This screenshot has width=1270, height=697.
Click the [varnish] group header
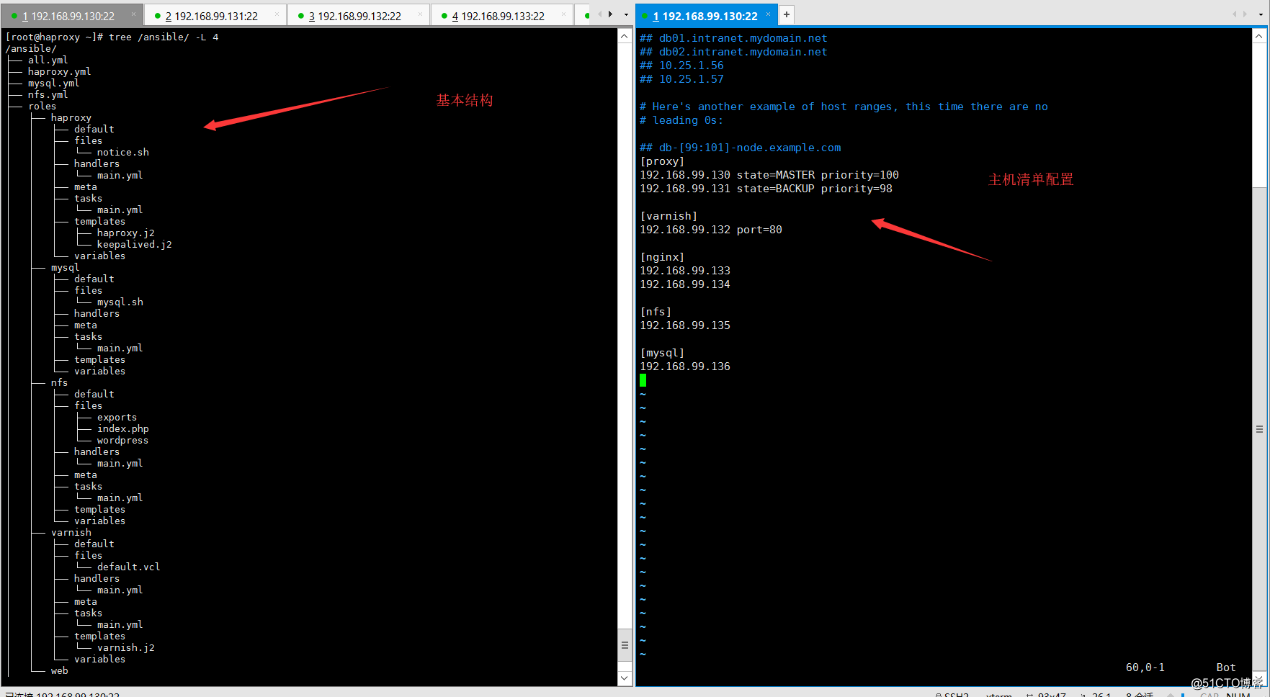pyautogui.click(x=668, y=216)
